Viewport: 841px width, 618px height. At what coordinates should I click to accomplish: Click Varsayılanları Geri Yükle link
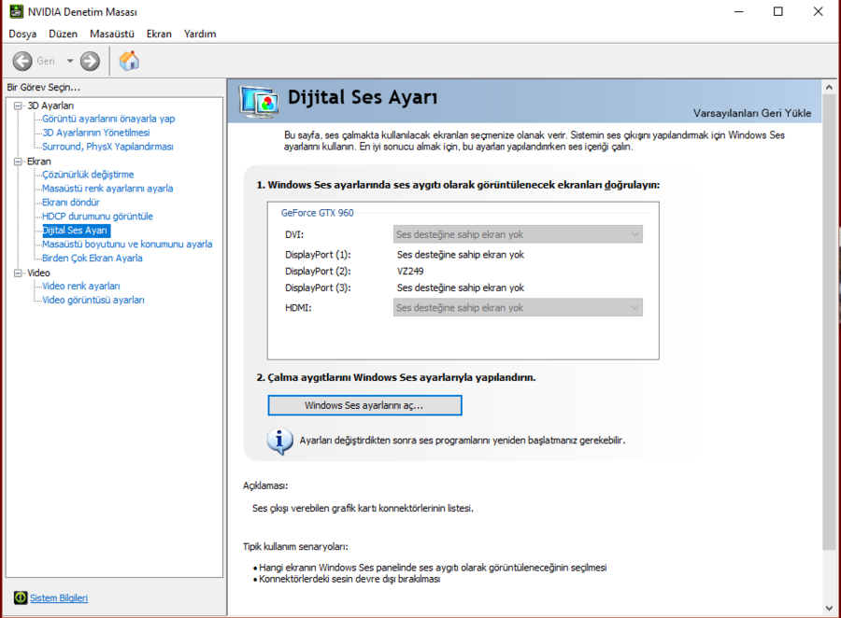[751, 113]
